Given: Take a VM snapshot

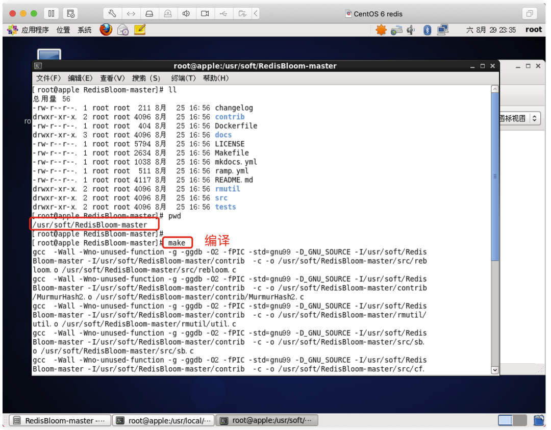Looking at the screenshot, I should coord(70,14).
